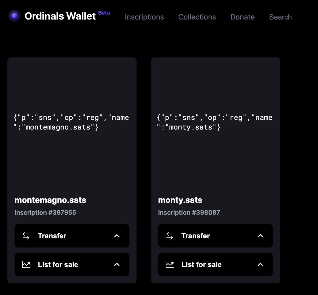Click the transfer arrows icon on montemagno.sats card

26,236
